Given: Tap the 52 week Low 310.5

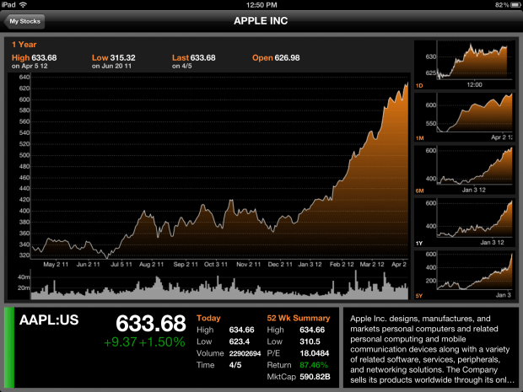Looking at the screenshot, I should tap(310, 341).
